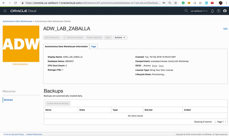
Task: Open the hamburger navigation menu
Action: [x=5, y=11]
